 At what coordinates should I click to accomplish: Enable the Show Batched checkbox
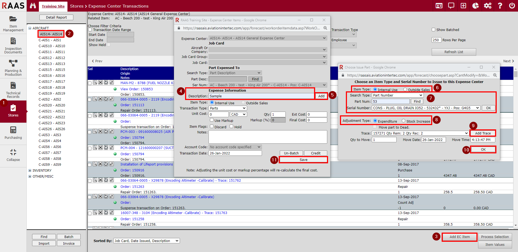(x=433, y=30)
